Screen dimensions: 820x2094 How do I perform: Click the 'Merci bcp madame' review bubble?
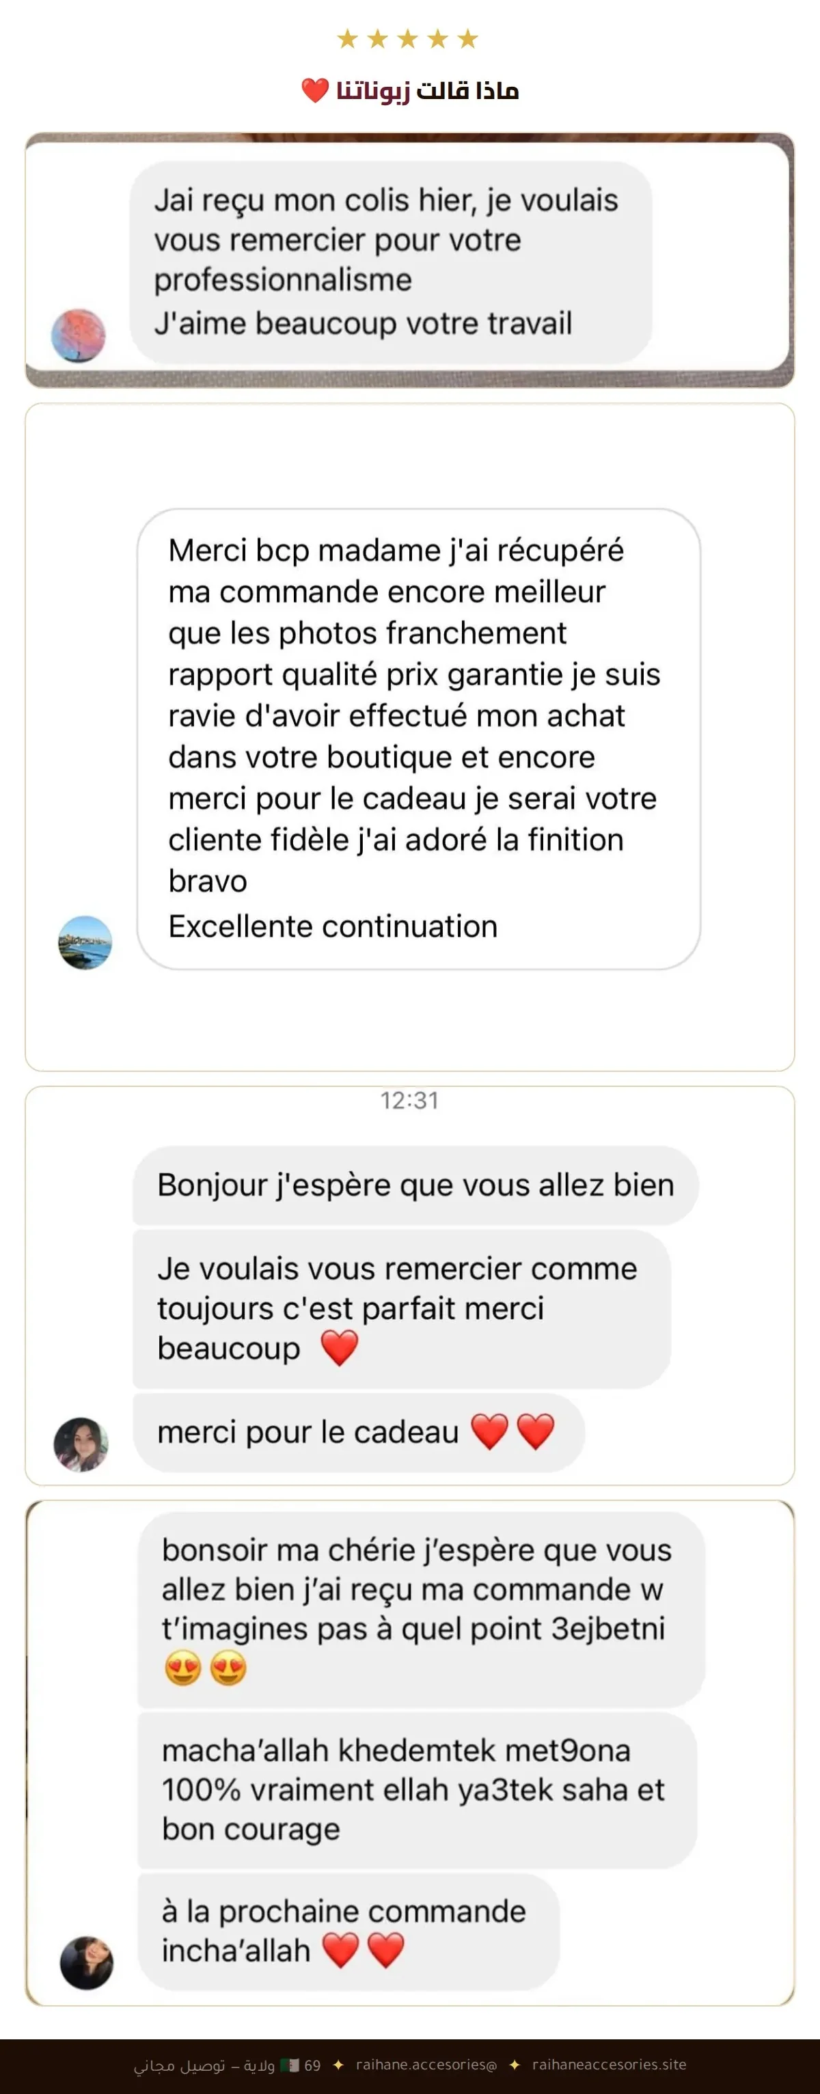tap(418, 739)
